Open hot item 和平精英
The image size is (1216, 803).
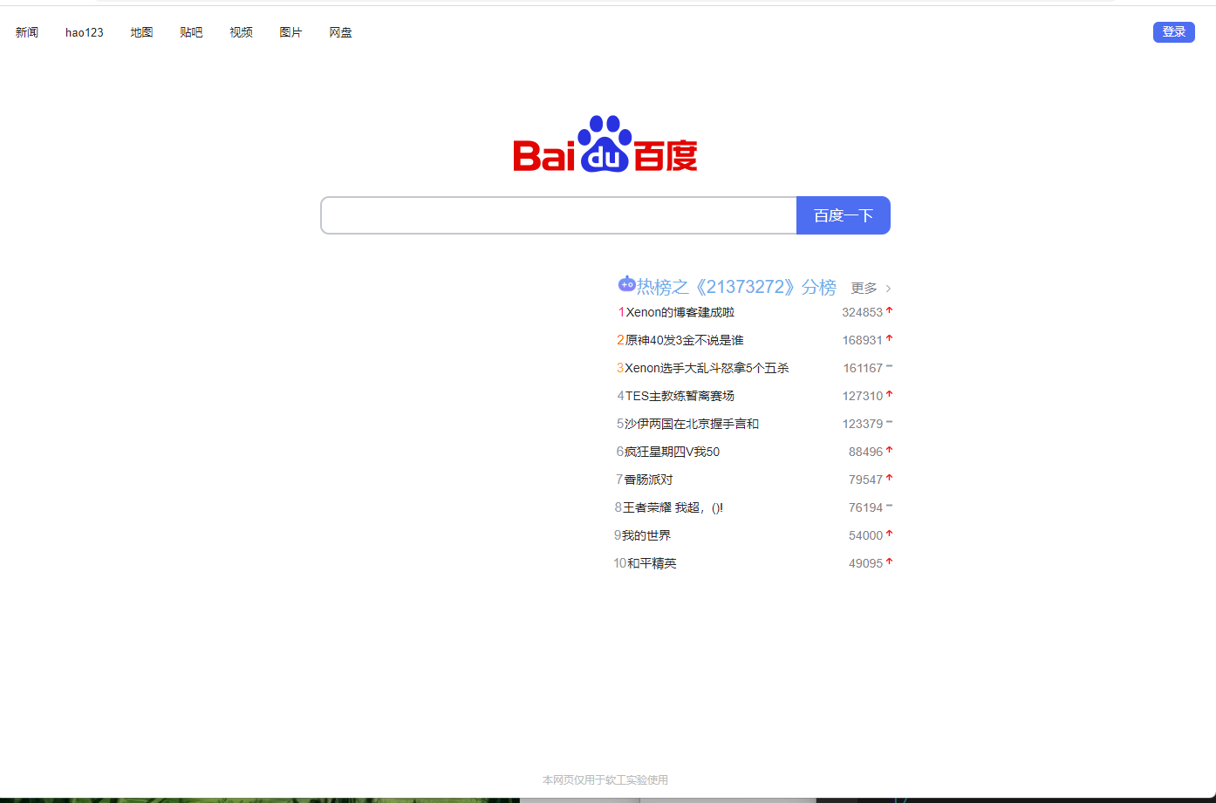tap(652, 563)
